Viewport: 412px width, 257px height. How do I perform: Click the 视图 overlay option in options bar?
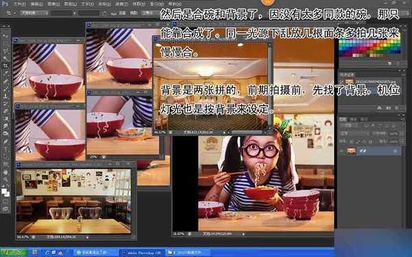coord(133,13)
